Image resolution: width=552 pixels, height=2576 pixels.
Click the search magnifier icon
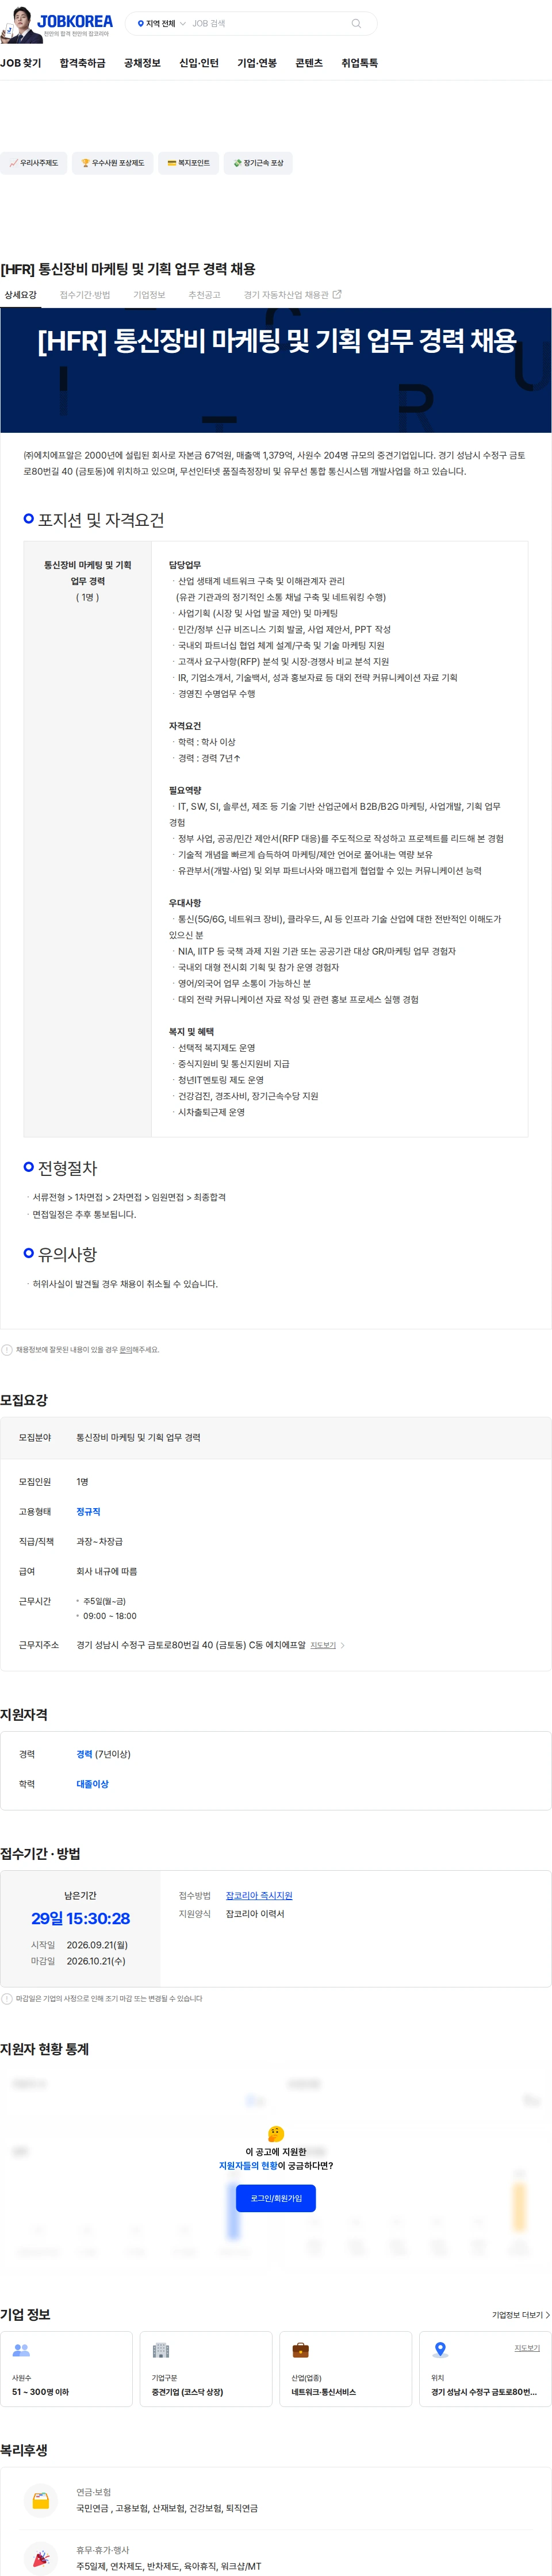point(356,23)
